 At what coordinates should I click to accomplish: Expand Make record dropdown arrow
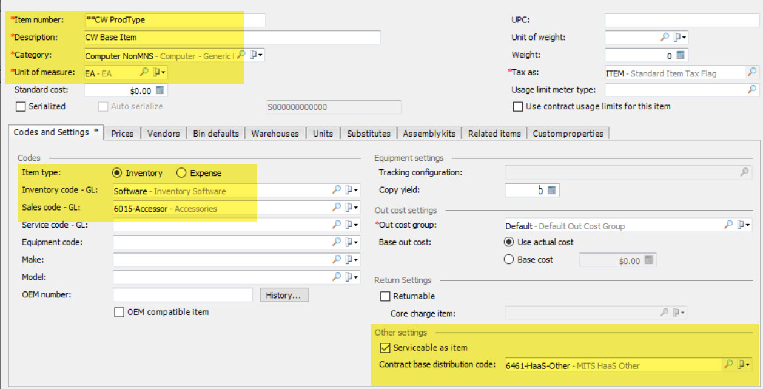point(352,260)
